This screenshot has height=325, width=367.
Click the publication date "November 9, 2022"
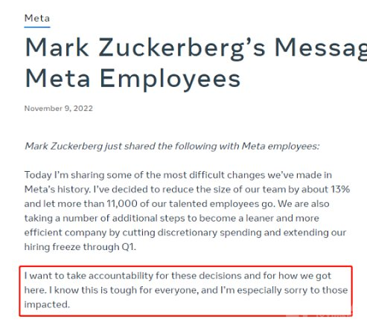coord(59,109)
